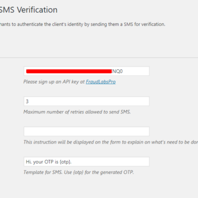This screenshot has height=198, width=198.
Task: Click the "This instruction will be displayed" help text
Action: tap(111, 142)
